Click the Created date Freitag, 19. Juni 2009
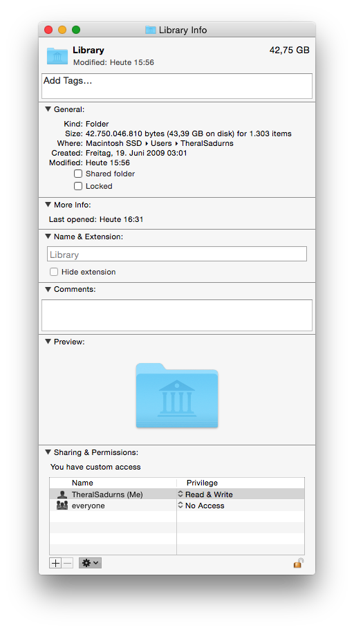Image resolution: width=354 pixels, height=630 pixels. (x=136, y=153)
